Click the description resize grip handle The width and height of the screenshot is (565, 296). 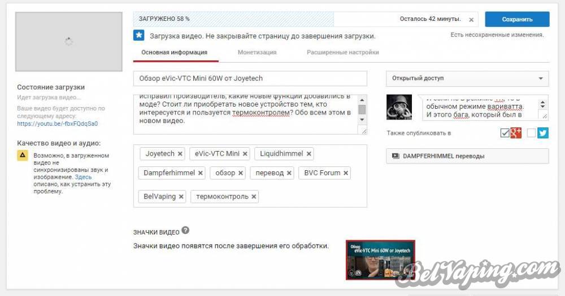point(364,131)
